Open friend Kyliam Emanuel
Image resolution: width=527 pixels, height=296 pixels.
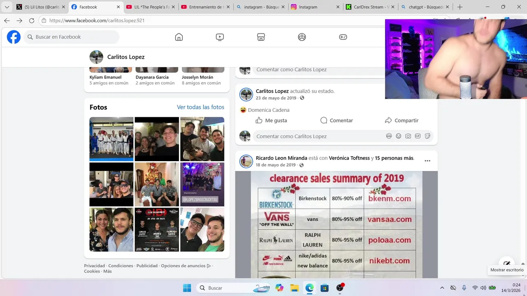[105, 77]
